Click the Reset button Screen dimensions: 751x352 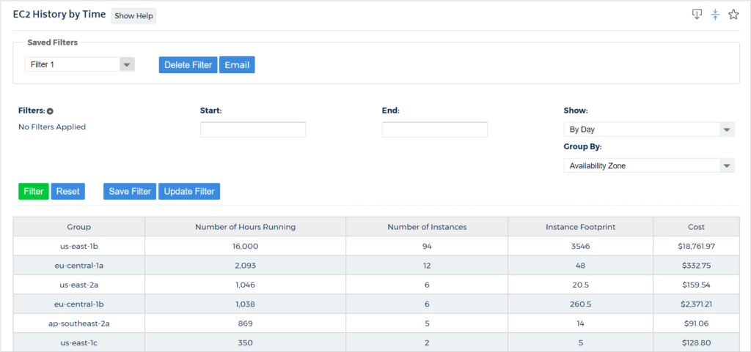click(x=68, y=192)
